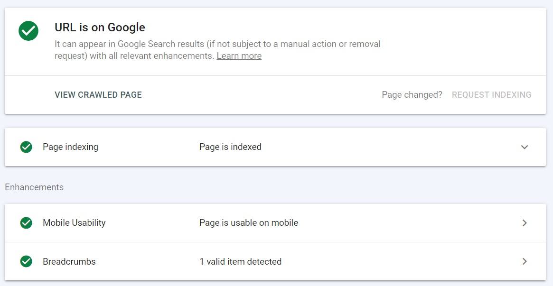The height and width of the screenshot is (286, 553).
Task: Select the Page is usable on mobile row
Action: pos(248,222)
